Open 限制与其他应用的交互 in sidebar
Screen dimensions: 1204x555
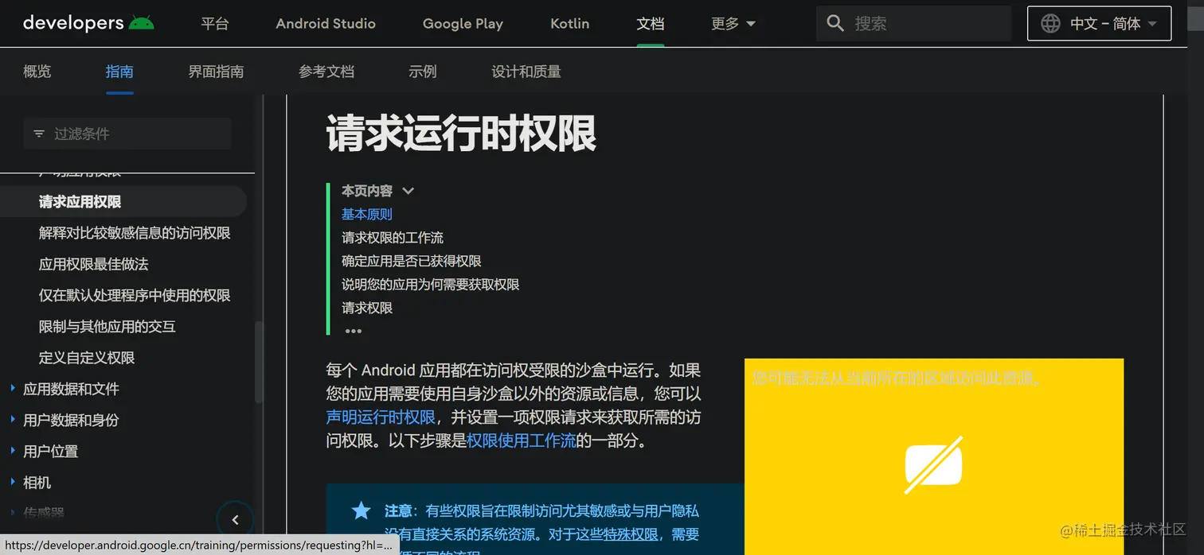coord(107,327)
